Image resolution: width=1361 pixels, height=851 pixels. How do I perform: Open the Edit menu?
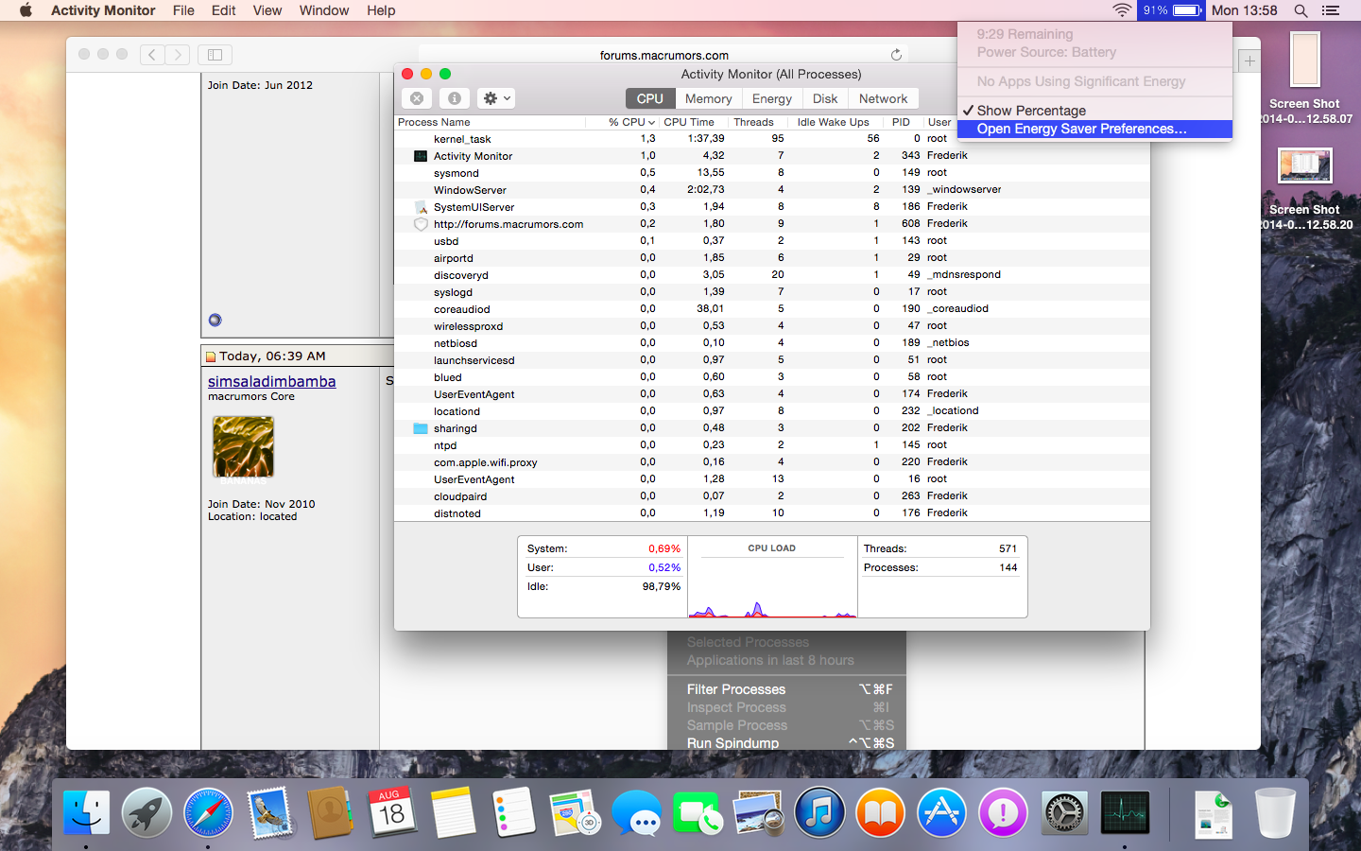(x=224, y=10)
